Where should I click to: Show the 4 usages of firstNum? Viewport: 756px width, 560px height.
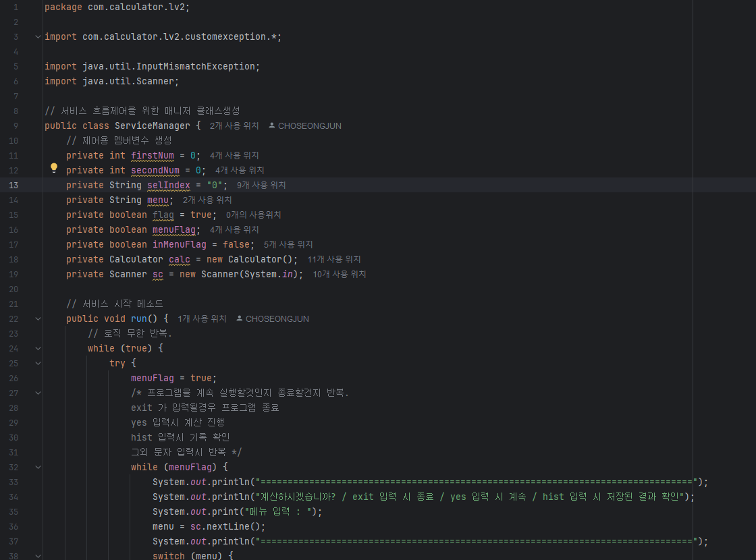[x=233, y=155]
